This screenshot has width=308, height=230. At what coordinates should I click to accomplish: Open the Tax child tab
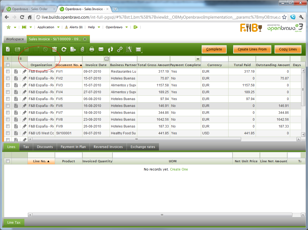(26, 147)
